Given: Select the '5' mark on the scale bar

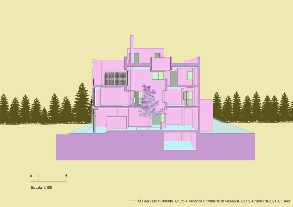Looking at the screenshot, I should (66, 176).
